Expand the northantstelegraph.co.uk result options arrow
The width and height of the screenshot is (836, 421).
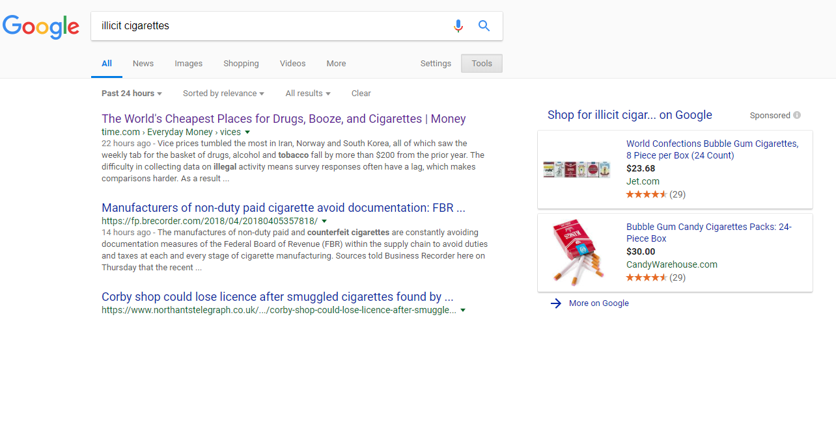(463, 311)
